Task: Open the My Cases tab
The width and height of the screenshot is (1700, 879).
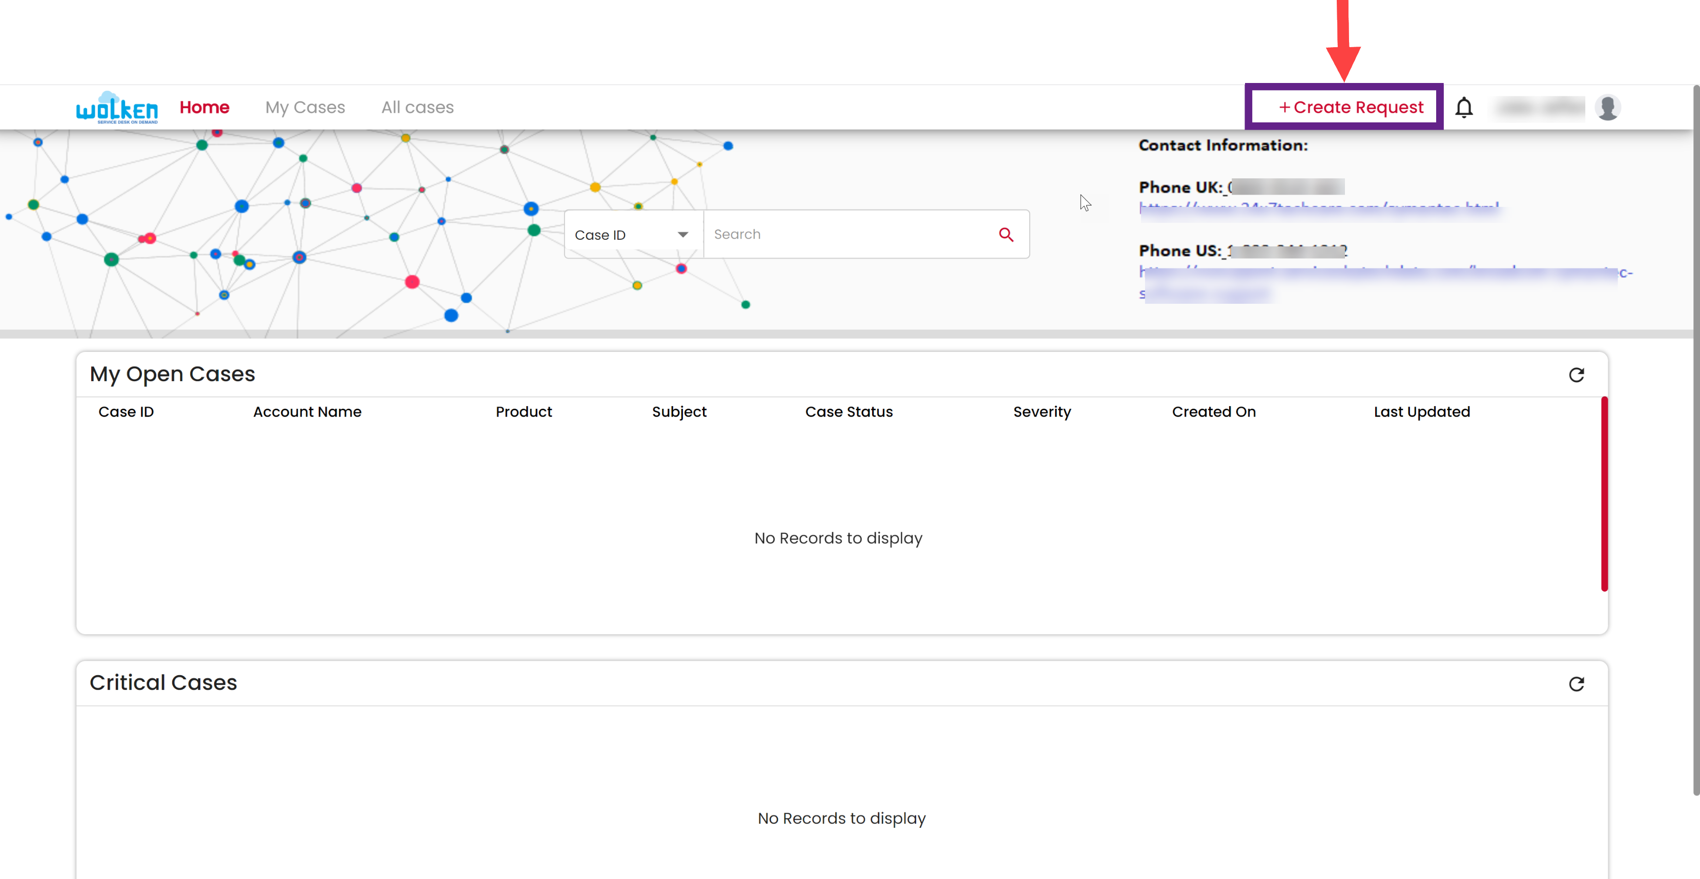Action: tap(305, 107)
